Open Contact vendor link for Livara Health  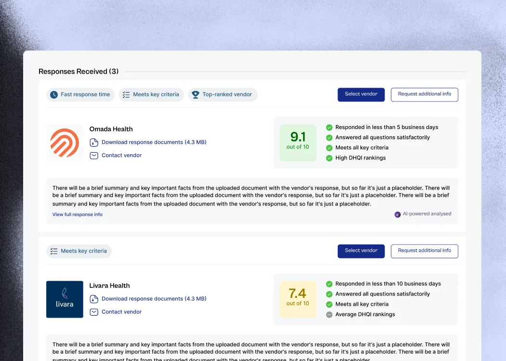coord(121,312)
